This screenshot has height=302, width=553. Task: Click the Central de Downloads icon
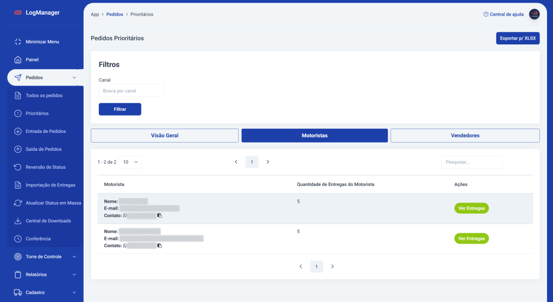coord(17,220)
